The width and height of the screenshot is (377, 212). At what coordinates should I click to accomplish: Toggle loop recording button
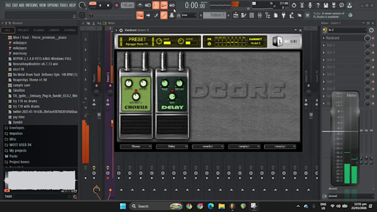(x=172, y=5)
